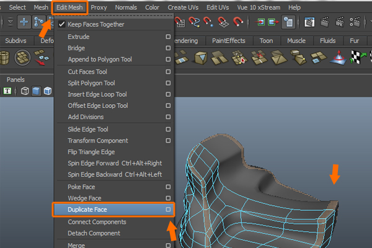
Task: Open the Extrude option box
Action: [x=168, y=37]
